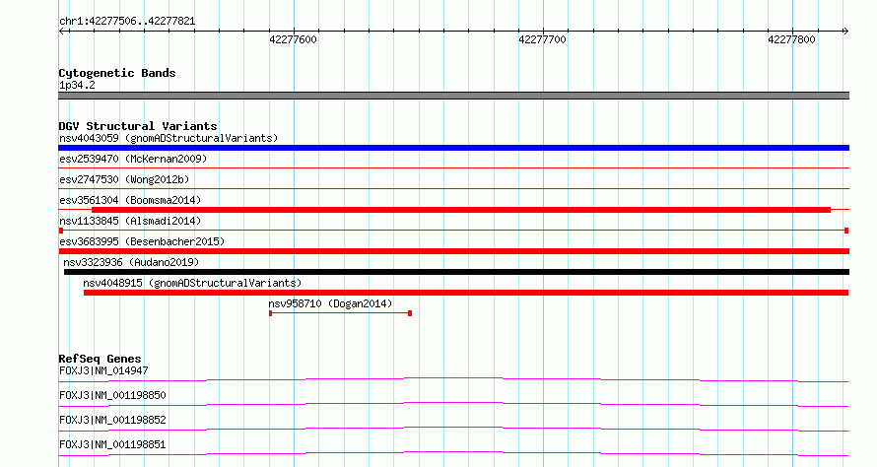
Task: Click the thick red esv3561304 variant bar
Action: click(461, 210)
